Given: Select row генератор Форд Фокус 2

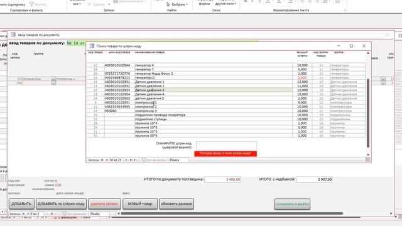Looking at the screenshot, I should coord(226,73).
